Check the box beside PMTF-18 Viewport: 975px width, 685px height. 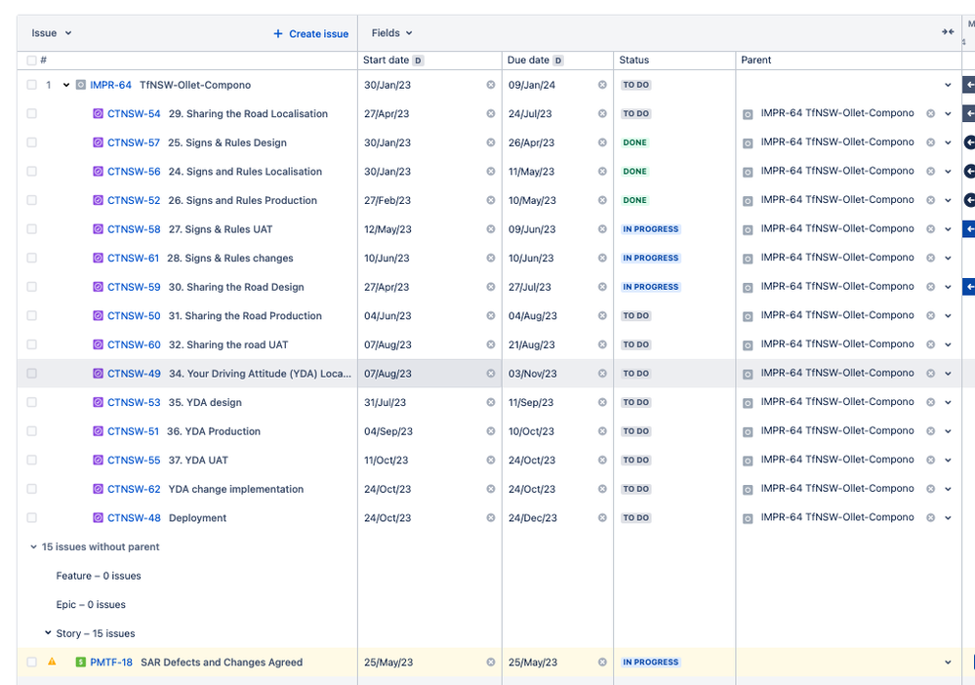(x=30, y=662)
